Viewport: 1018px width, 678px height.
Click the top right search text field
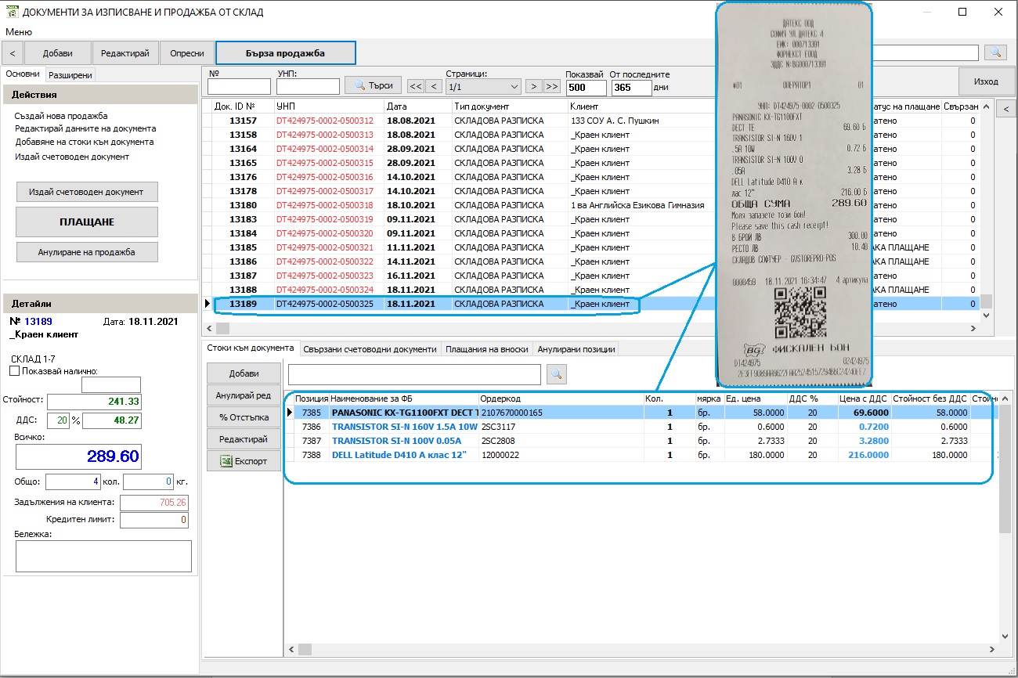click(925, 52)
